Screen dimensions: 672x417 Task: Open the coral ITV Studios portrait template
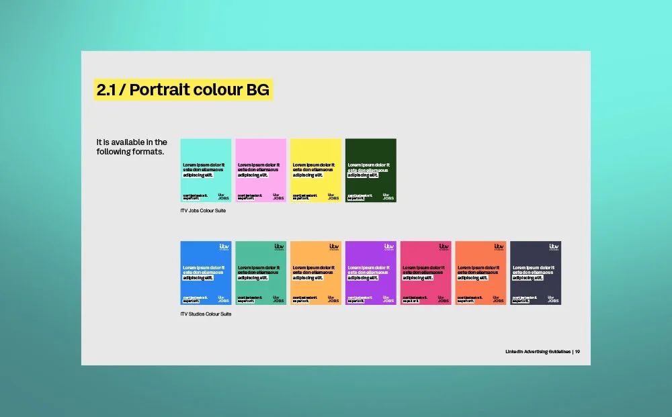(x=480, y=272)
